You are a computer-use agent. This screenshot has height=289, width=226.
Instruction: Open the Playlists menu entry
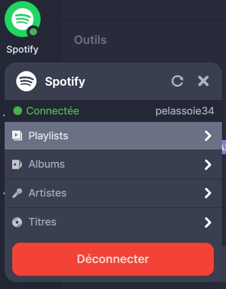[113, 136]
